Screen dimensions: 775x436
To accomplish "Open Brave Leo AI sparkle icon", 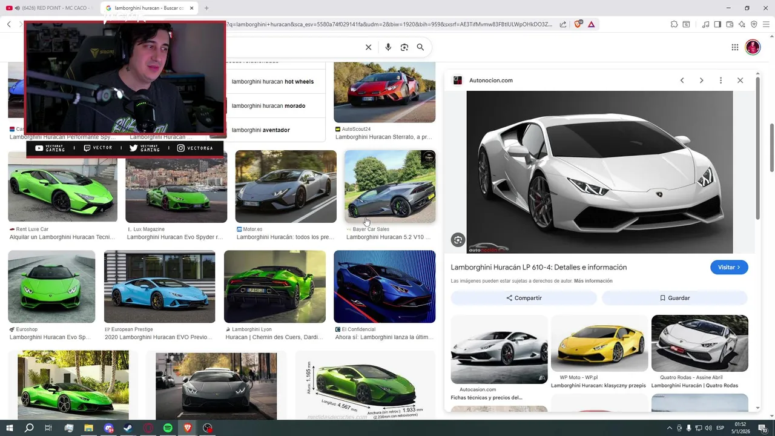I will point(742,24).
